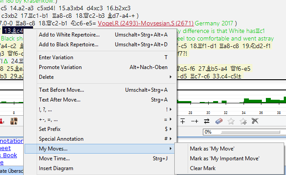The width and height of the screenshot is (286, 175).
Task: Choose Insert Diagram menu entry
Action: (x=103, y=168)
